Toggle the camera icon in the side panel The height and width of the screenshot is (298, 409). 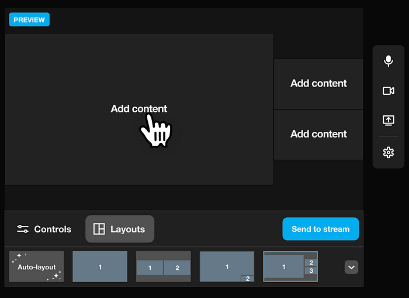(x=389, y=91)
